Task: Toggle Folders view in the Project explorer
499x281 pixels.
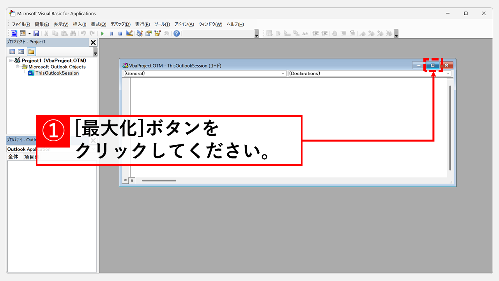Action: coord(31,52)
